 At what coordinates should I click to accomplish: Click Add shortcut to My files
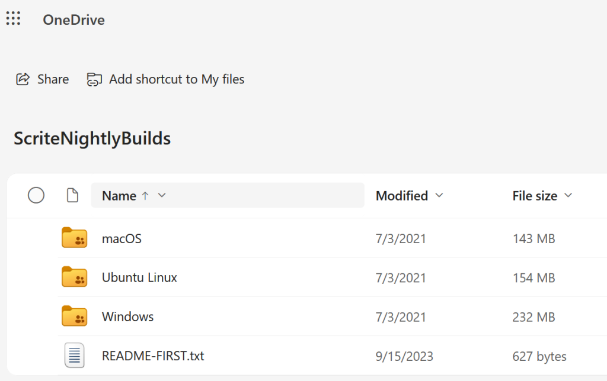coord(177,79)
